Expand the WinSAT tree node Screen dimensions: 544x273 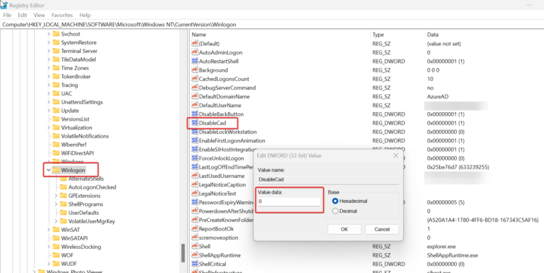pyautogui.click(x=49, y=230)
